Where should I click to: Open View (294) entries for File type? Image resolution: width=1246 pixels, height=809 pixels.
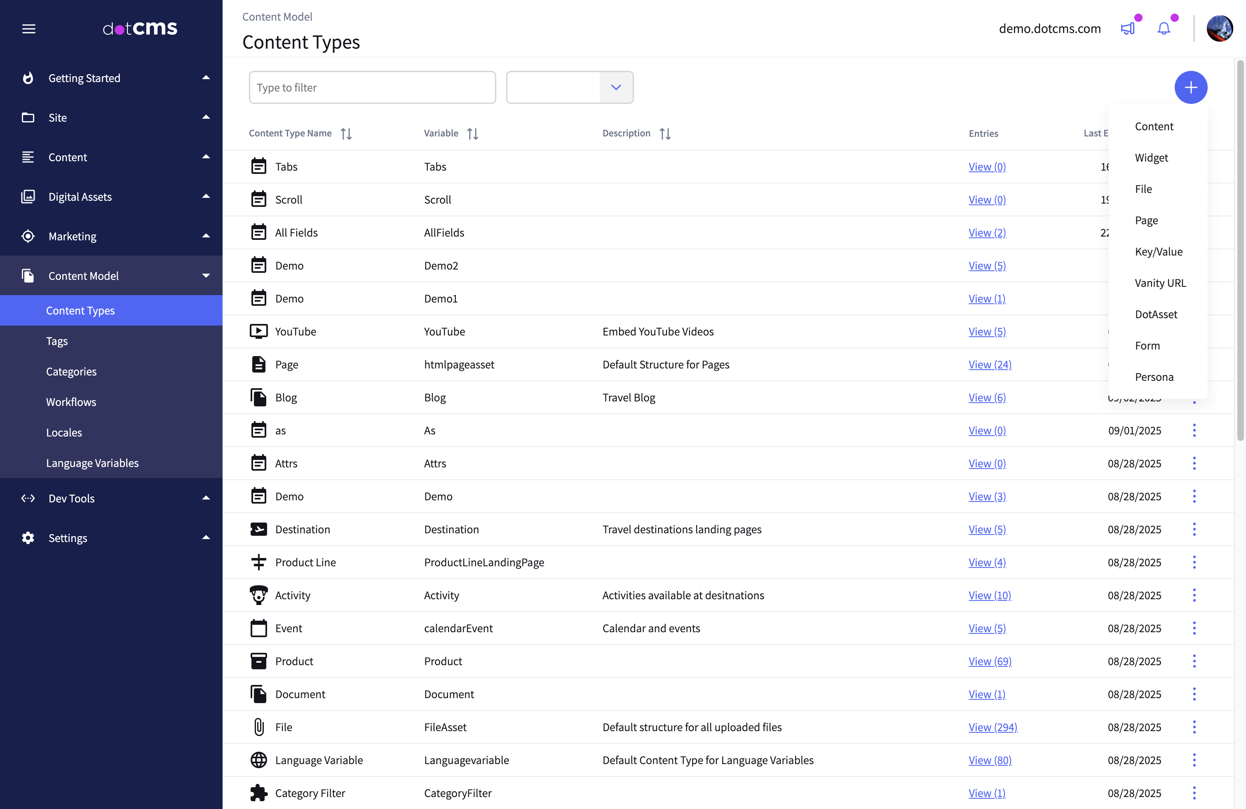coord(992,727)
